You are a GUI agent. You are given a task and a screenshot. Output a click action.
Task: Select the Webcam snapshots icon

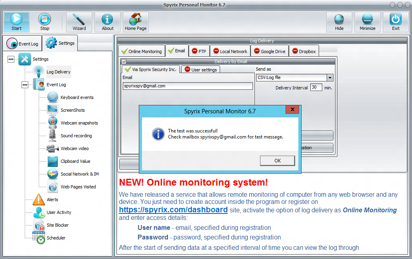point(53,123)
